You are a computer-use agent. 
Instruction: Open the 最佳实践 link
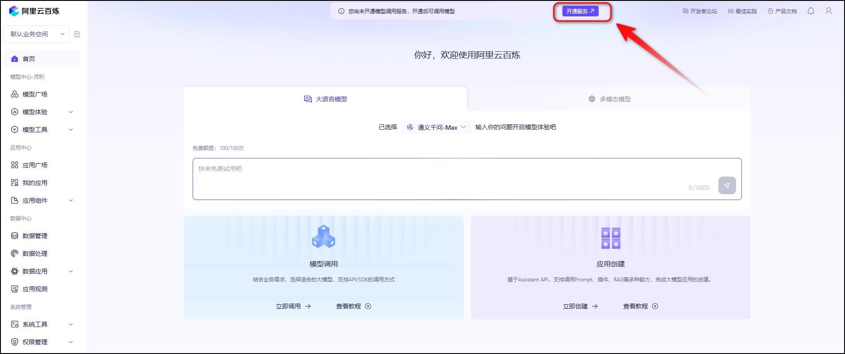tap(742, 11)
